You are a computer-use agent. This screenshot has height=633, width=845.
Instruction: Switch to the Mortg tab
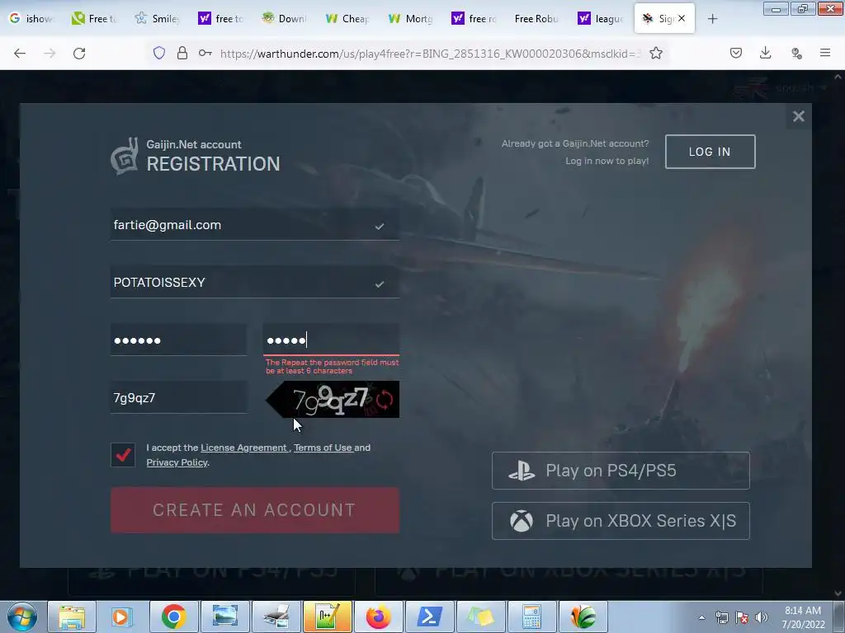click(411, 18)
